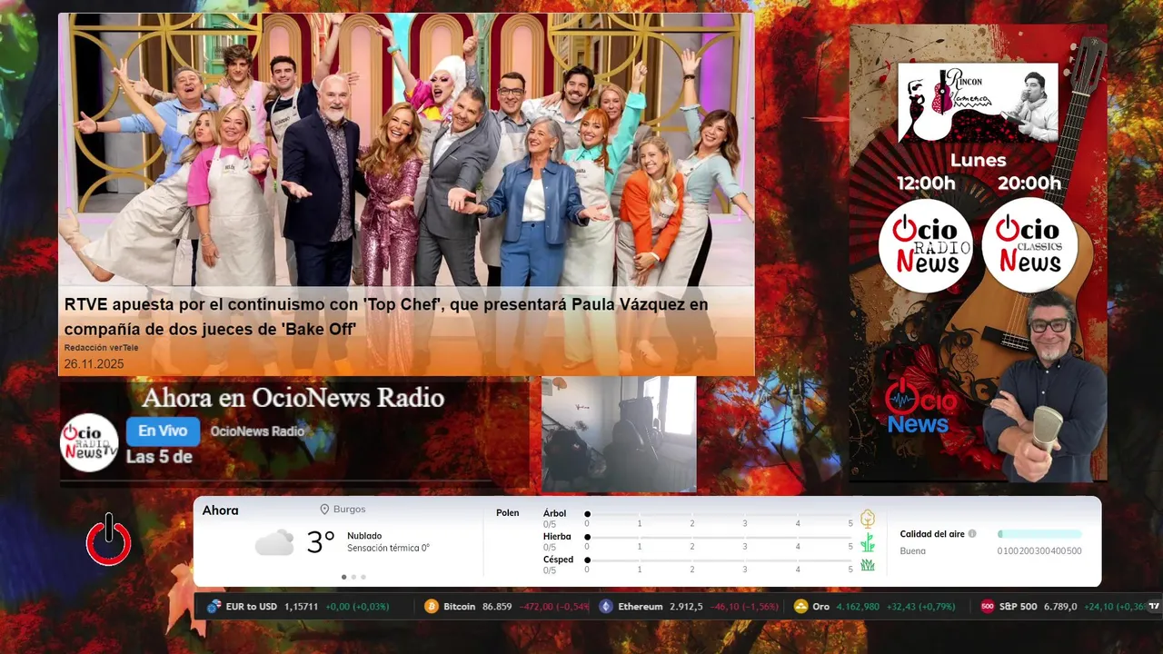The width and height of the screenshot is (1163, 654).
Task: Click the Burgos location name
Action: coord(350,510)
